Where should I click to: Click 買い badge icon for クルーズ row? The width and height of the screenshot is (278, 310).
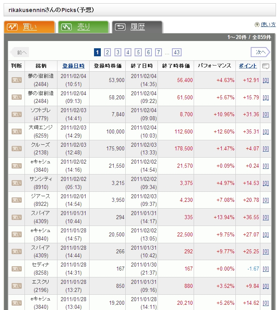[16, 149]
